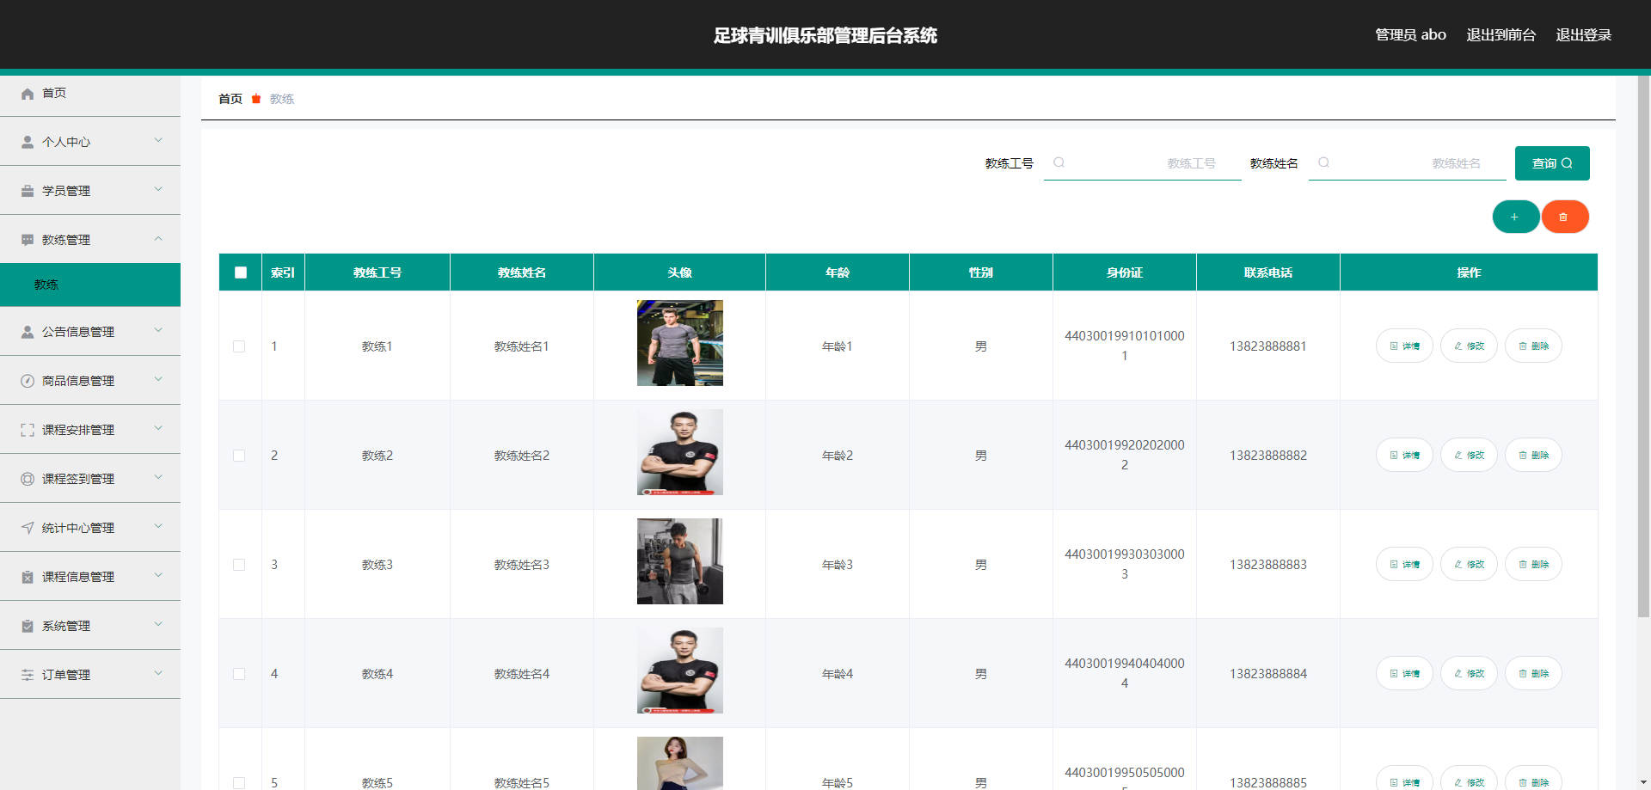Click 修改 for row 教练4
Image resolution: width=1651 pixels, height=790 pixels.
pyautogui.click(x=1469, y=673)
